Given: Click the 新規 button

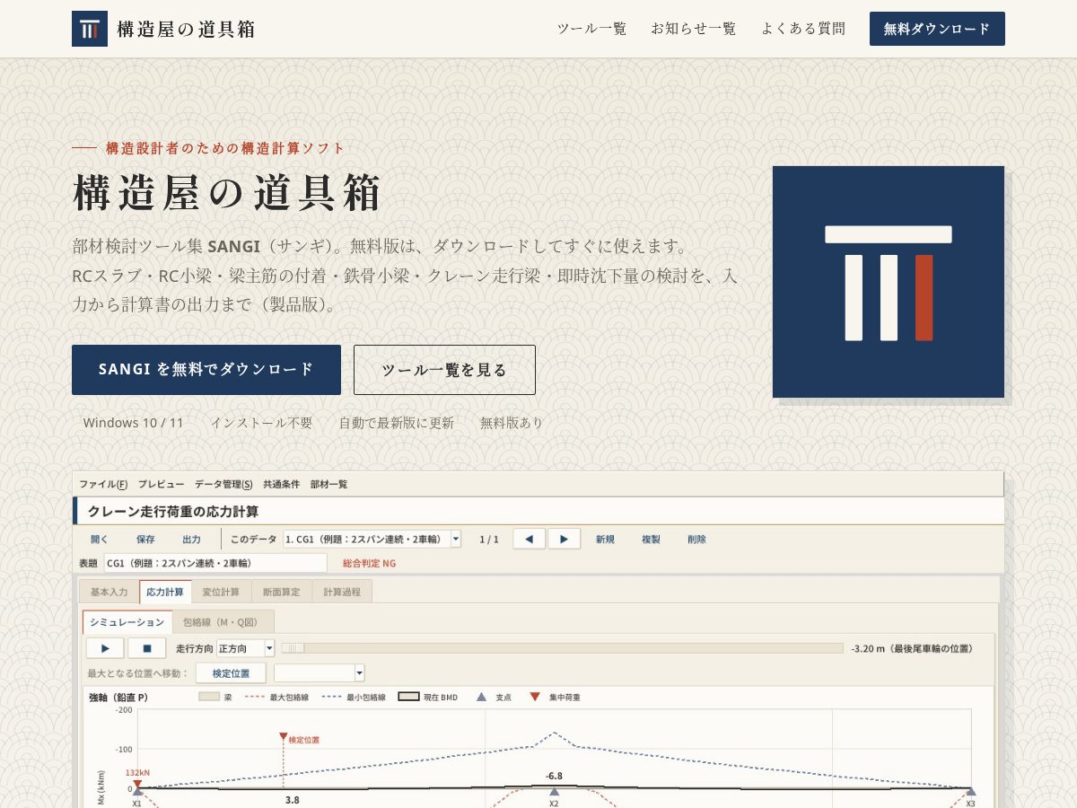Looking at the screenshot, I should tap(605, 540).
